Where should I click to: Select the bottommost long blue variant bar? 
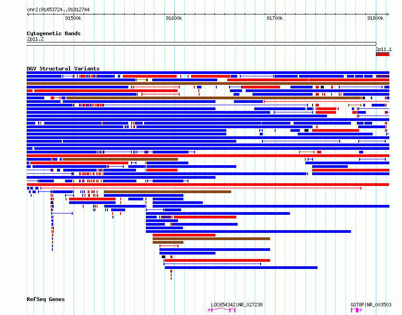(241, 268)
